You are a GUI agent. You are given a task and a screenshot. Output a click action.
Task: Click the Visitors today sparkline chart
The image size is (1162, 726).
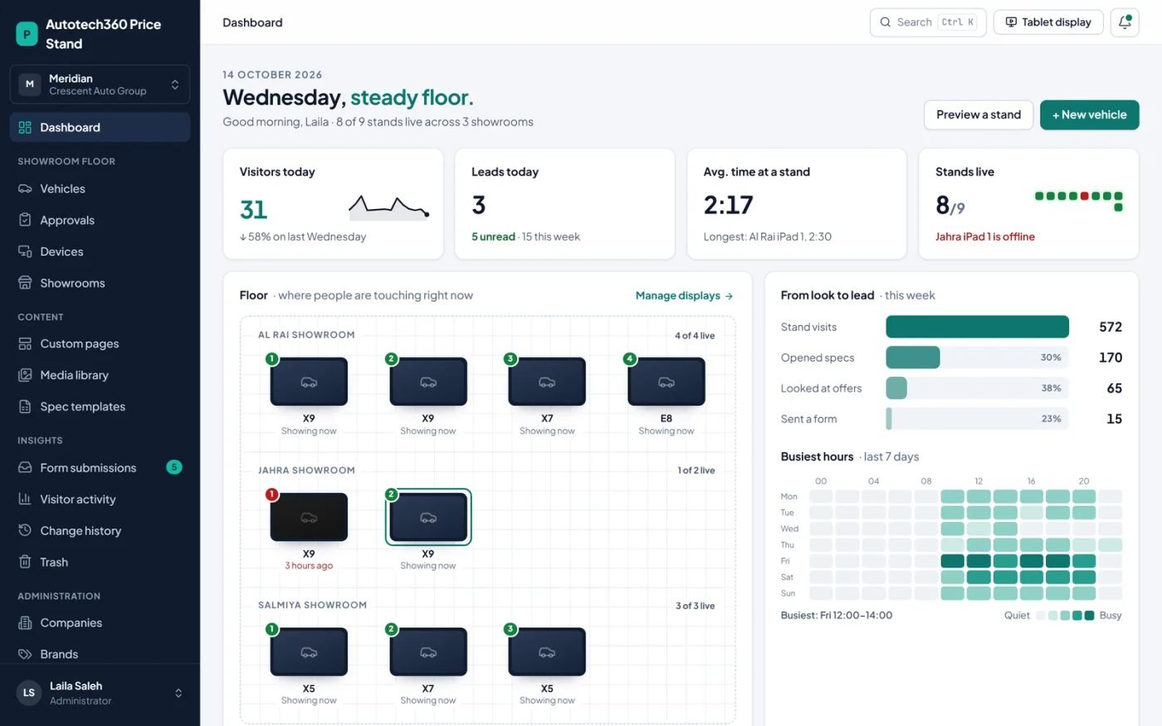point(389,207)
